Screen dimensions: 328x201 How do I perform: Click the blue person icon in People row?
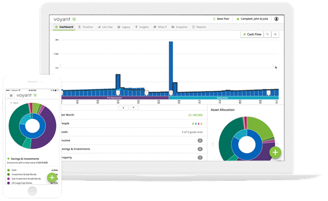pos(196,124)
